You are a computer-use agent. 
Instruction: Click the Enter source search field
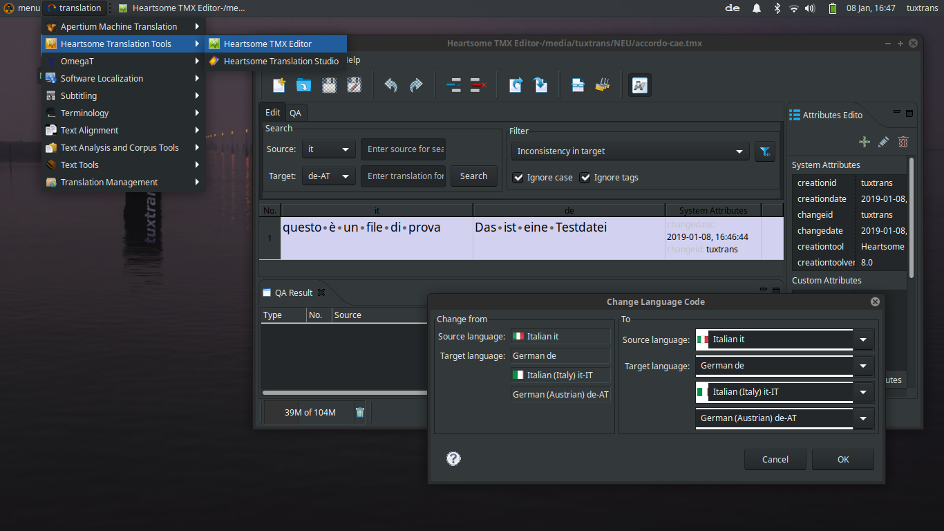tap(403, 149)
